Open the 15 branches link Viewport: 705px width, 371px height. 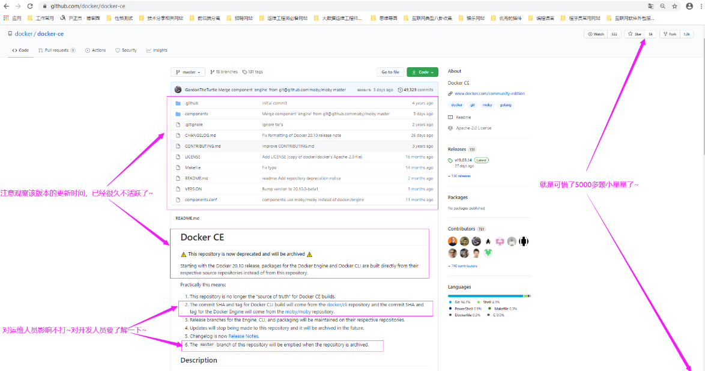pos(224,72)
